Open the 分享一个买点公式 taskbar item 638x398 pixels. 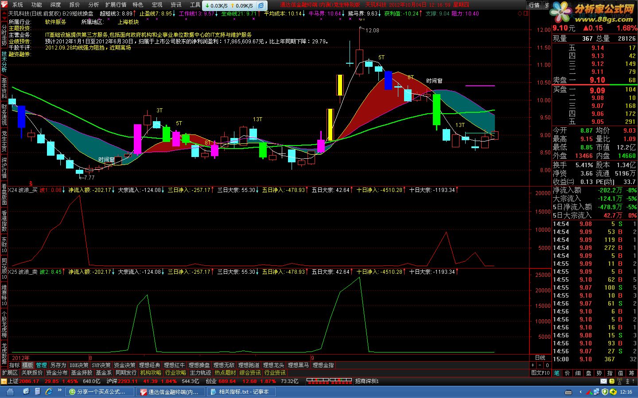tap(100, 392)
